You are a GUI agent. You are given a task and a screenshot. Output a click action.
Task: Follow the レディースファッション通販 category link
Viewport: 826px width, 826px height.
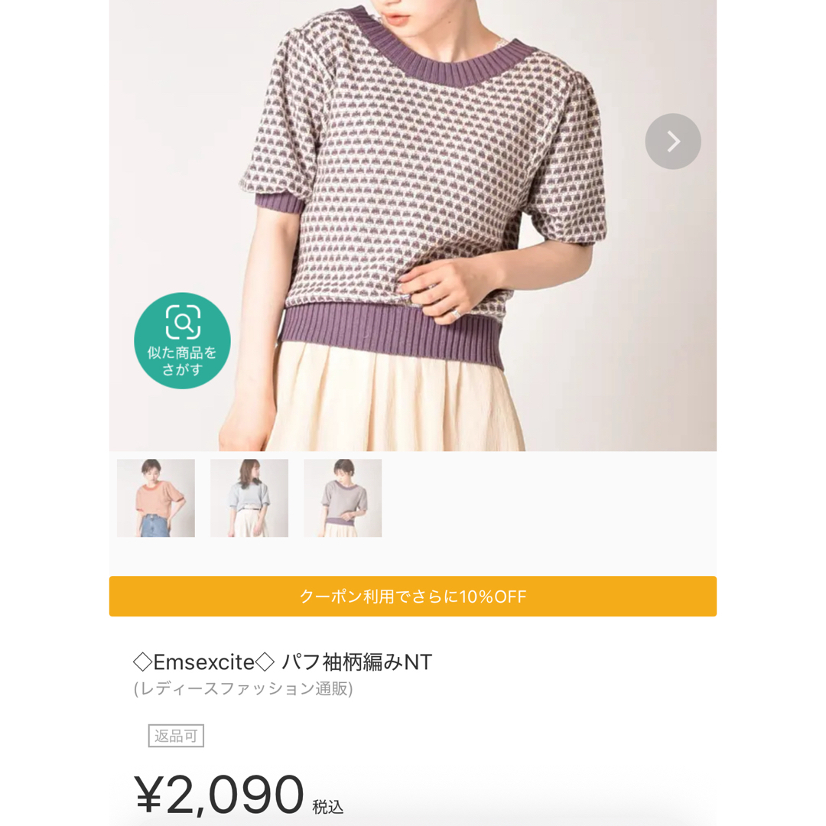point(243,688)
